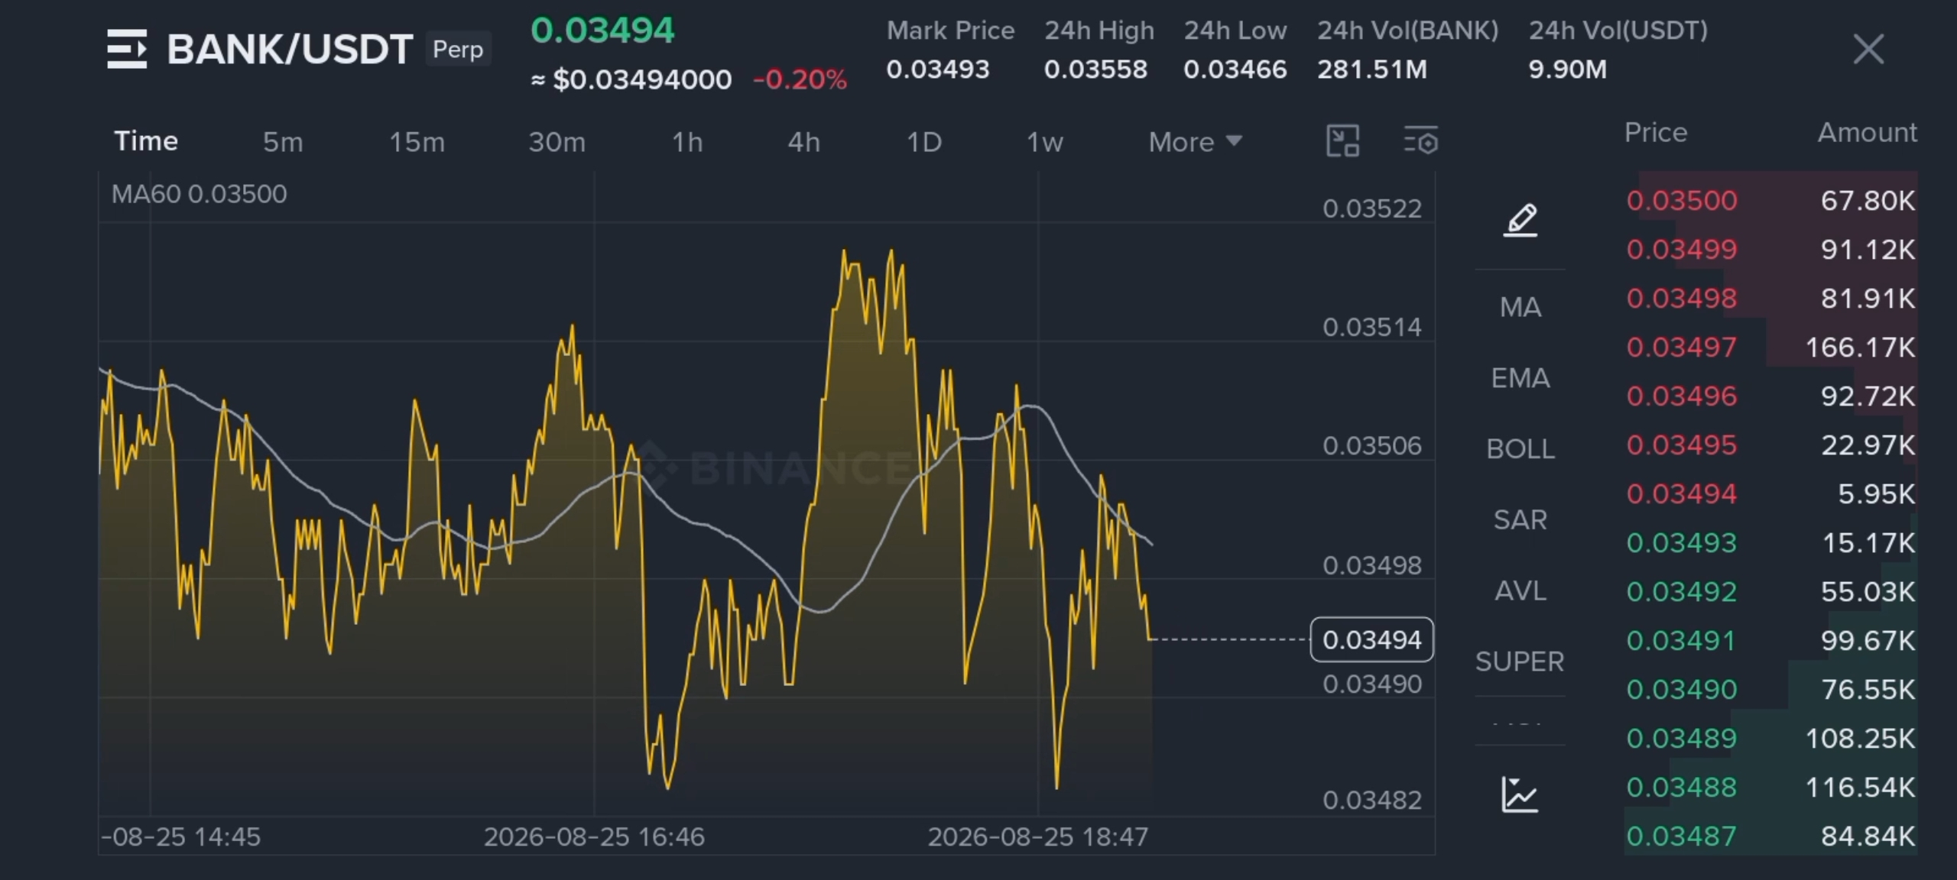Toggle the BOLL indicator

(1520, 449)
